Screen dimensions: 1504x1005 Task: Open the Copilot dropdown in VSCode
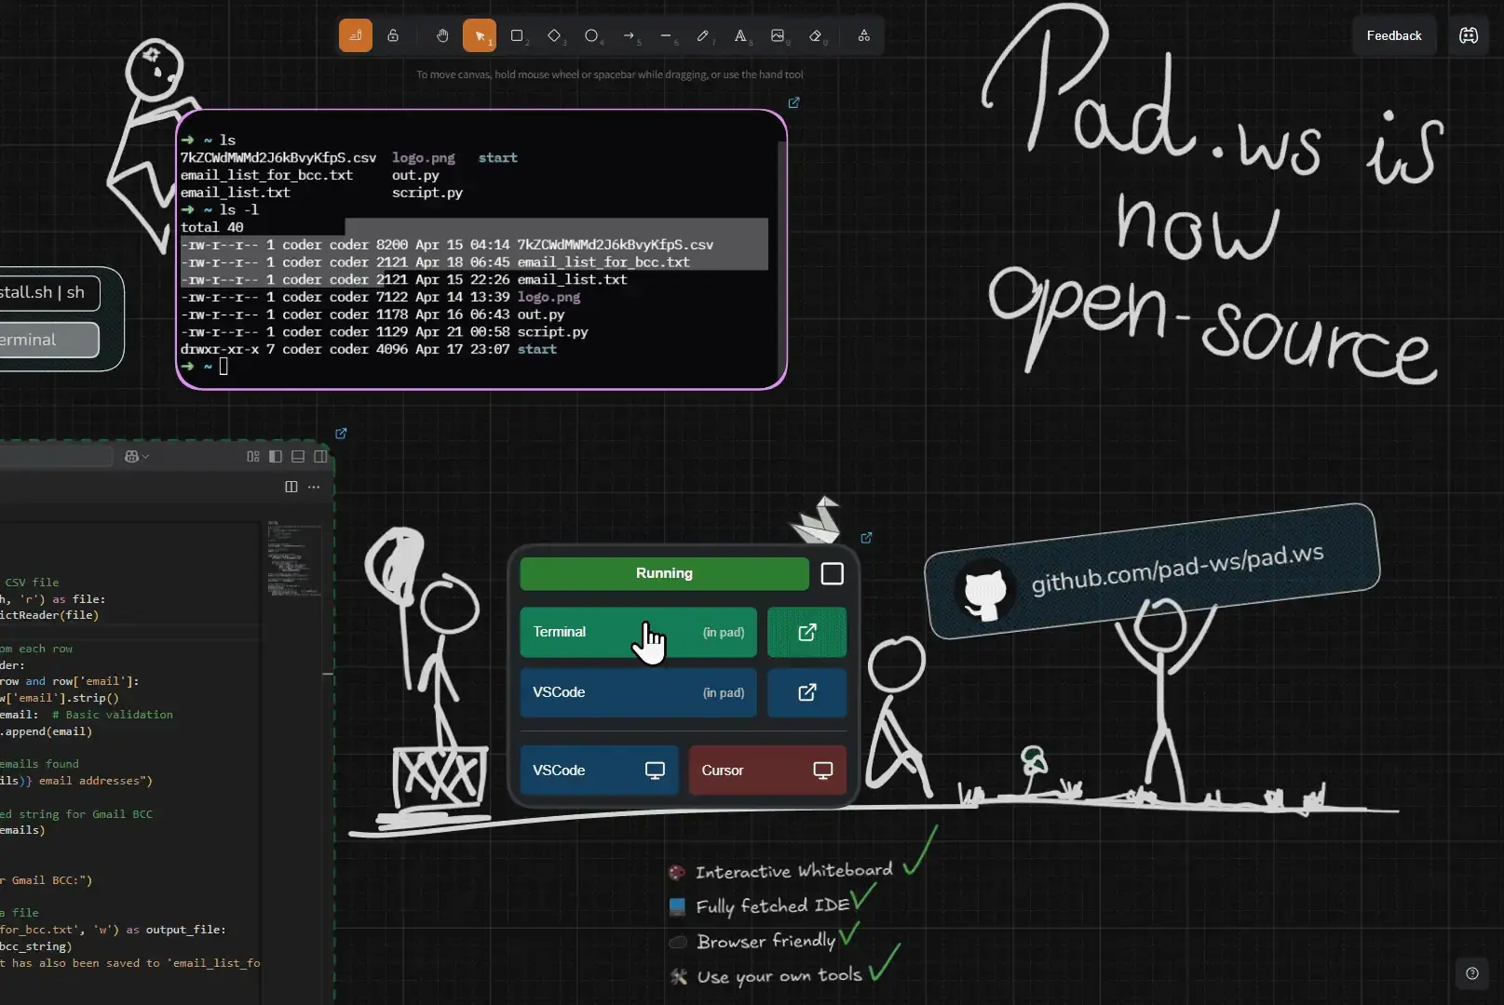[137, 456]
